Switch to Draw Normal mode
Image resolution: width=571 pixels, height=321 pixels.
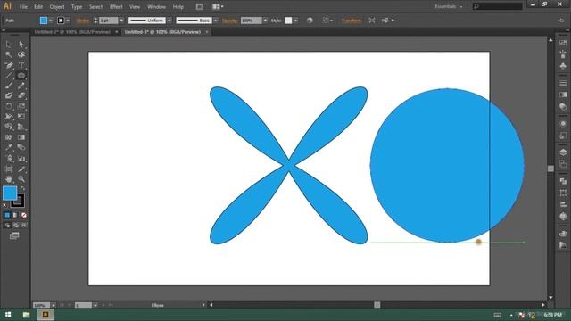(7, 226)
